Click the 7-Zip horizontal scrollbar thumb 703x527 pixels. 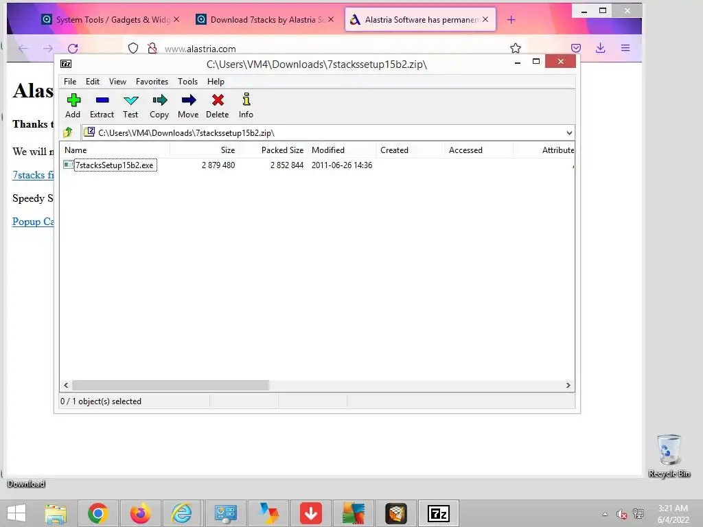click(170, 386)
